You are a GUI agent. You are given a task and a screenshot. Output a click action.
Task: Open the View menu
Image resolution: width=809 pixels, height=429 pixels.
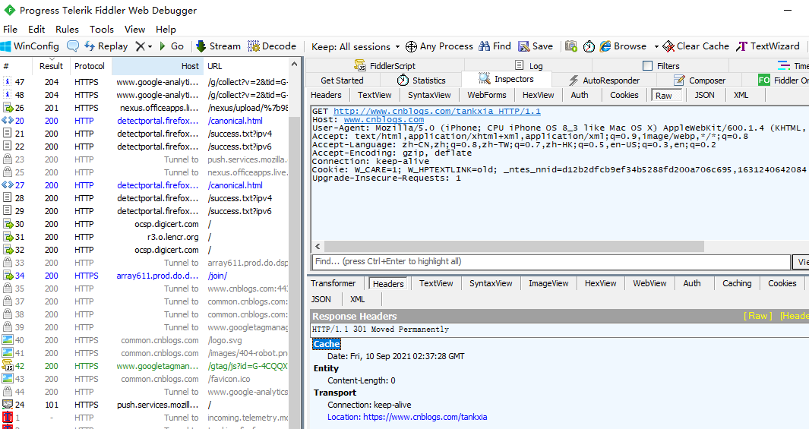[x=134, y=30]
